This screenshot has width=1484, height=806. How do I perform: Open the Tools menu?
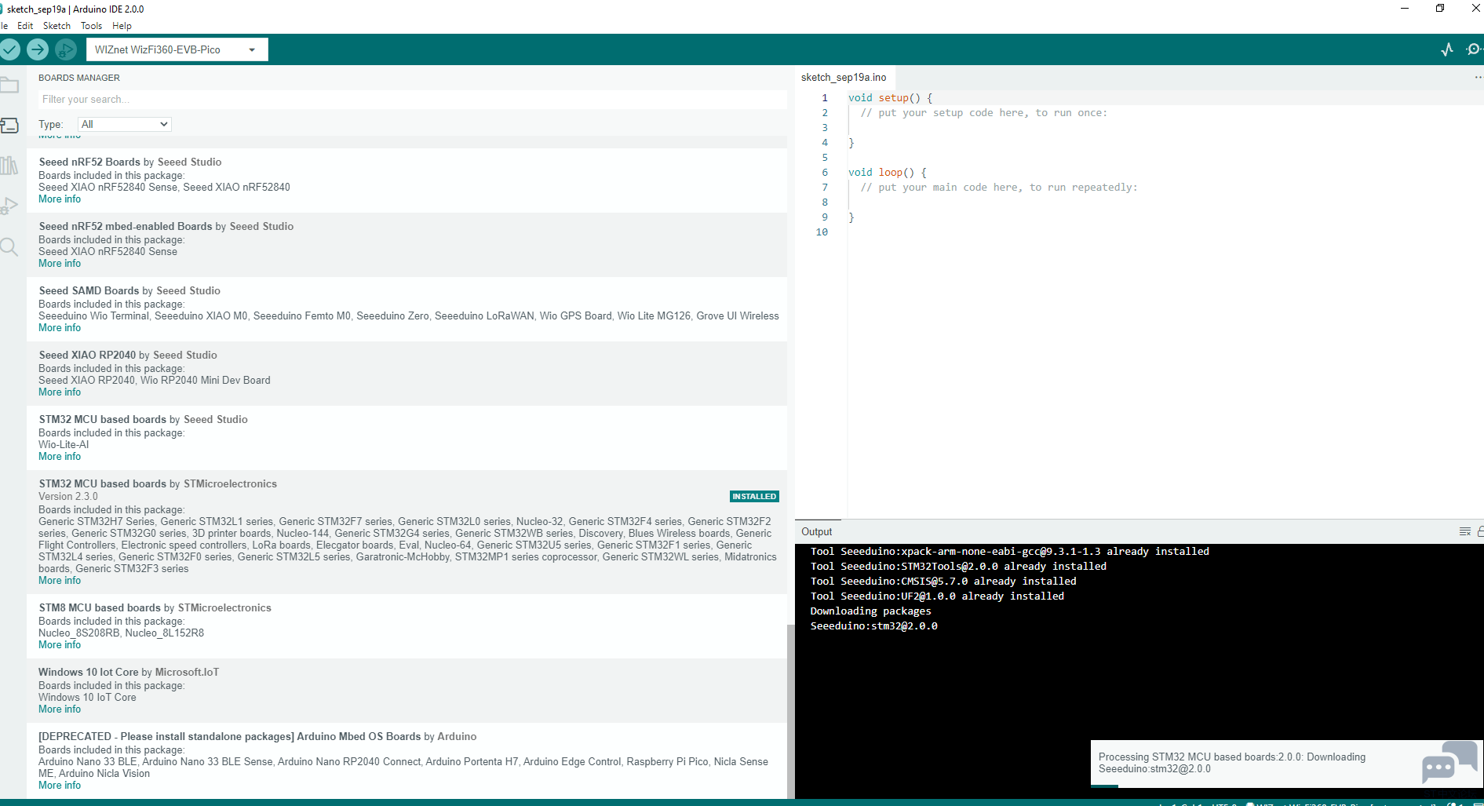pyautogui.click(x=91, y=26)
